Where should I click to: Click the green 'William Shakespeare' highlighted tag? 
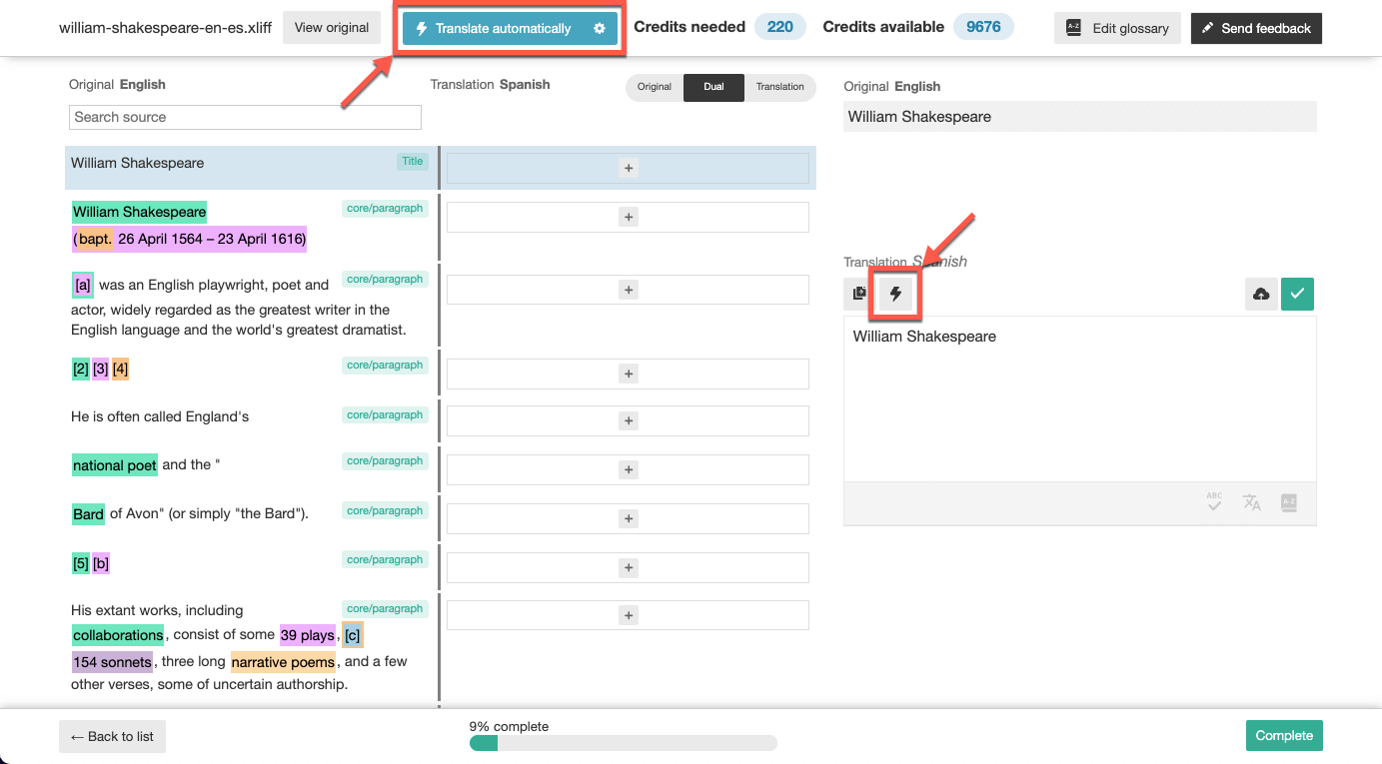[139, 212]
